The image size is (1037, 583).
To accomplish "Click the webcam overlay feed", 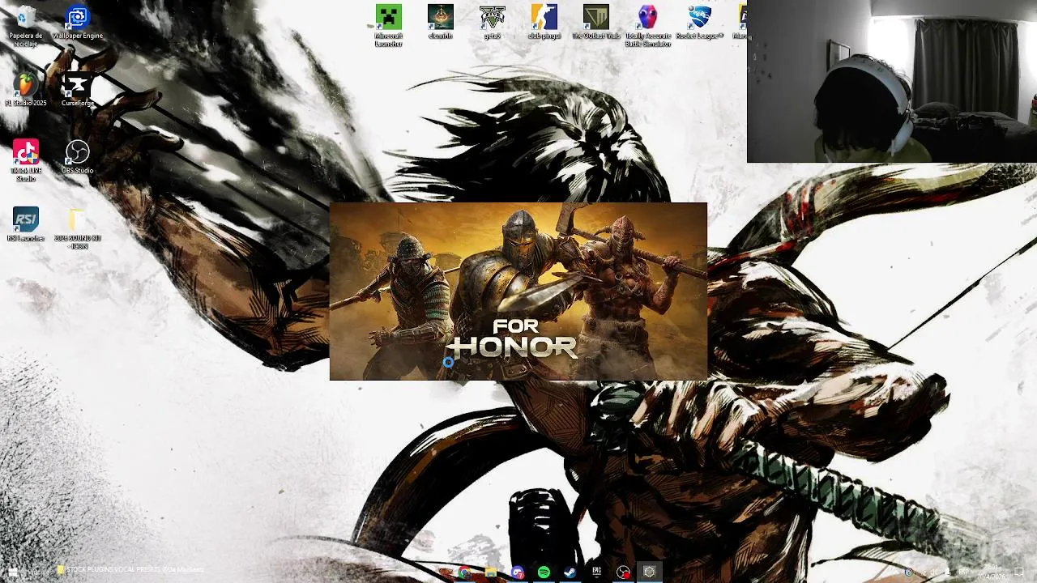I will [x=892, y=82].
